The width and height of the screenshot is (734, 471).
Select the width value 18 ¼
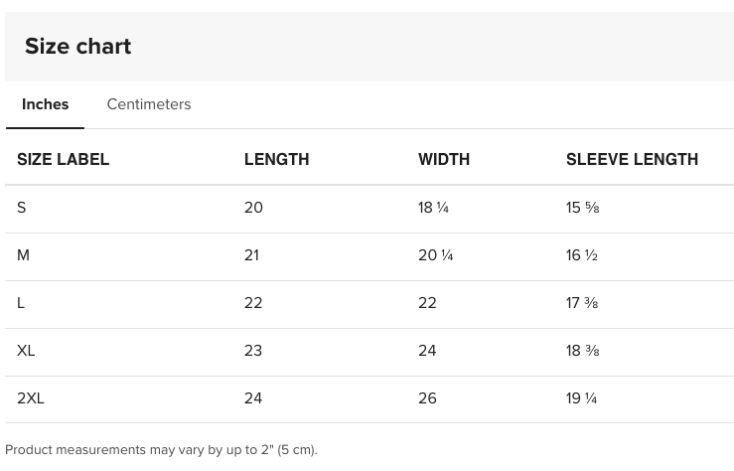tap(434, 208)
